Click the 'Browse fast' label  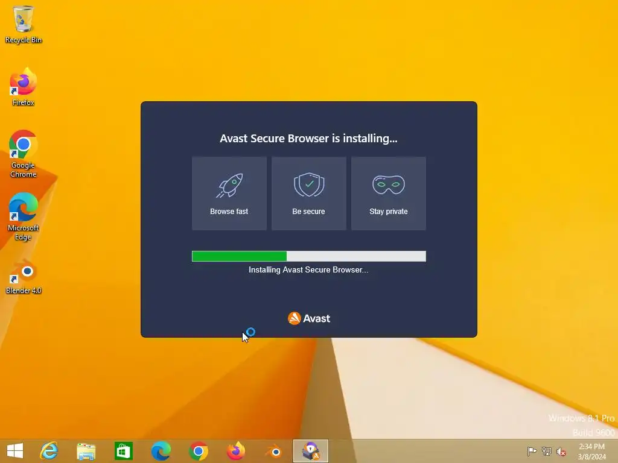pyautogui.click(x=229, y=212)
